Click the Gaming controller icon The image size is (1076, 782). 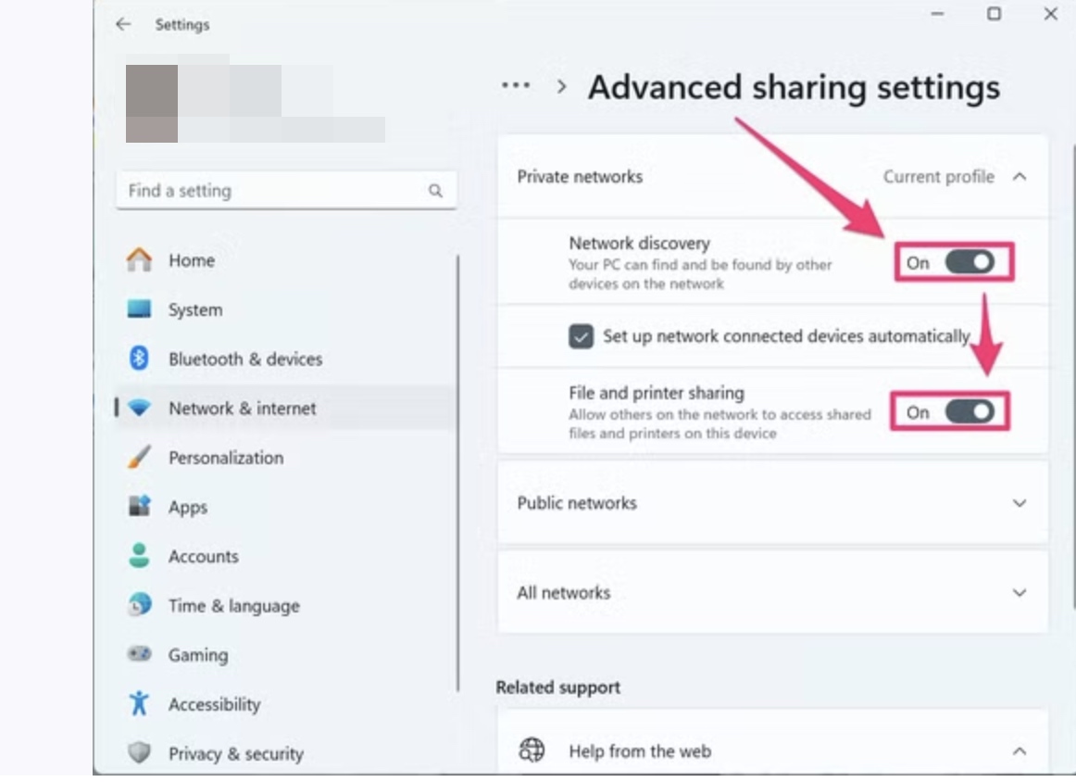[x=139, y=654]
